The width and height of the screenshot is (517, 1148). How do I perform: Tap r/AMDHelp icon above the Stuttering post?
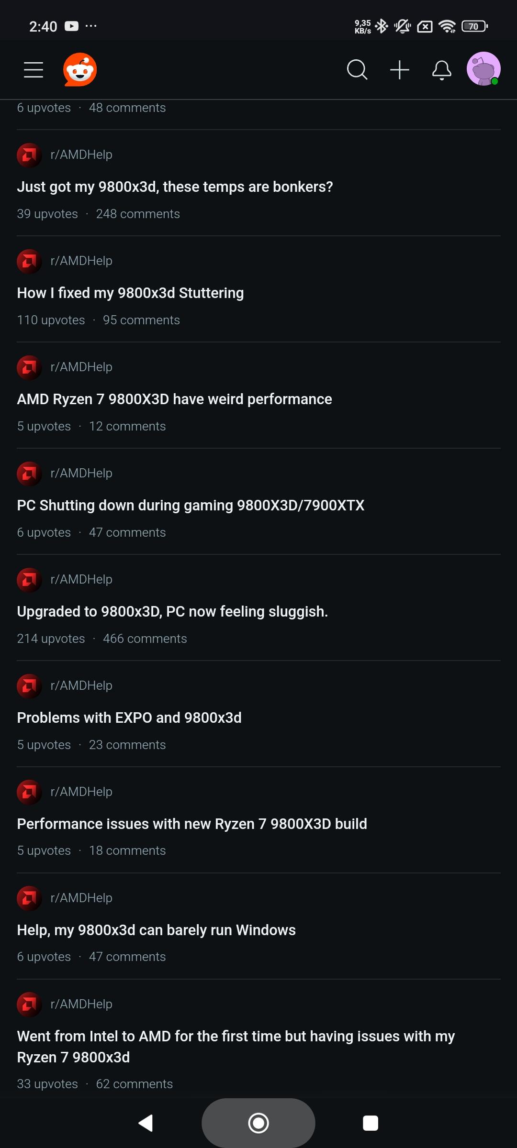pos(29,261)
